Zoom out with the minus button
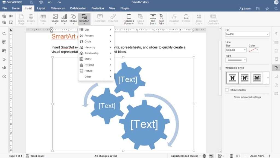The image size is (280, 158). tap(245, 156)
